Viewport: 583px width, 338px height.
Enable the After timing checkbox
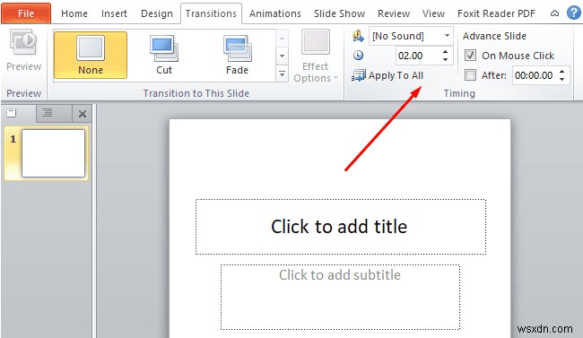pos(470,75)
